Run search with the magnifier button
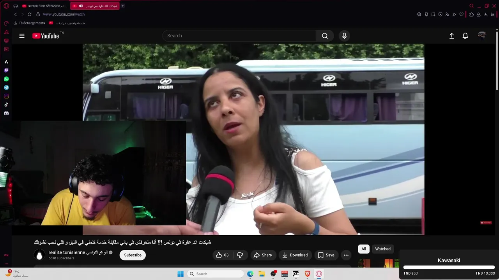Screen dimensions: 499x280 (x=325, y=36)
